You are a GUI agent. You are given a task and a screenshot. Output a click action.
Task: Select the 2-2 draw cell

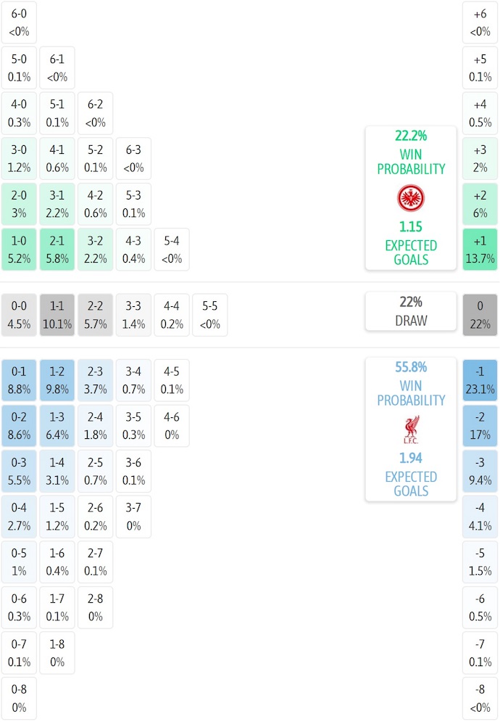pyautogui.click(x=95, y=315)
